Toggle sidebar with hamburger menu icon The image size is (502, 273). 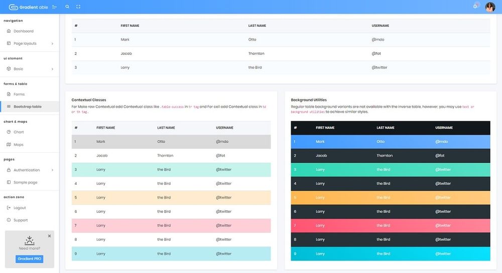click(54, 7)
